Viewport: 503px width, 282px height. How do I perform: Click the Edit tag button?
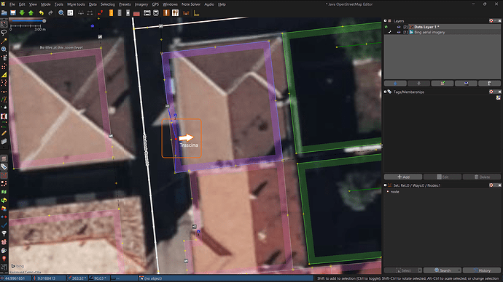[442, 177]
